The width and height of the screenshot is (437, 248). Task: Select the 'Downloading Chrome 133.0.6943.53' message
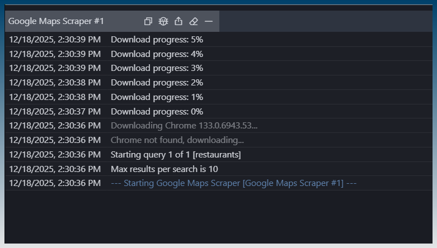coord(184,126)
